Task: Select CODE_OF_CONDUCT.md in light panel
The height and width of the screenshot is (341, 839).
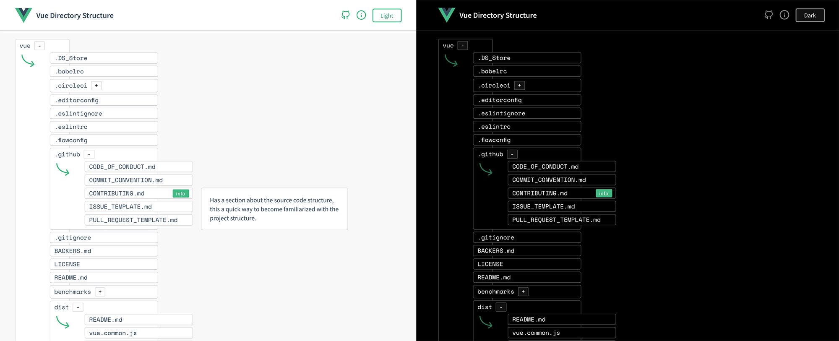Action: coord(139,167)
